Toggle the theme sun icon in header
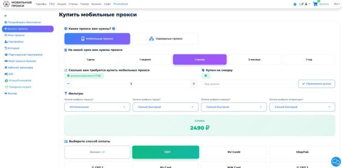 pyautogui.click(x=295, y=4)
